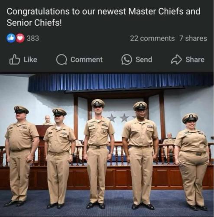Click the speech bubble Comment icon
The image size is (214, 217).
click(x=62, y=59)
